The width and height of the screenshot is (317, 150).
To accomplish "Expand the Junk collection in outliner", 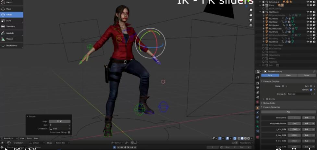I will pos(260,65).
